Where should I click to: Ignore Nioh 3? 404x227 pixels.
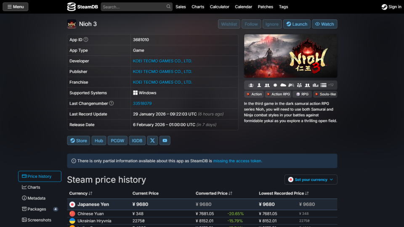tap(272, 24)
